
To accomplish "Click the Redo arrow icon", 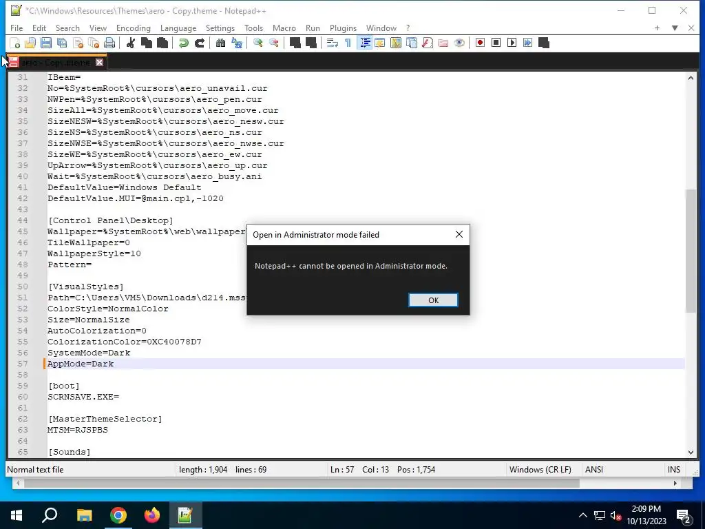I will pos(199,43).
